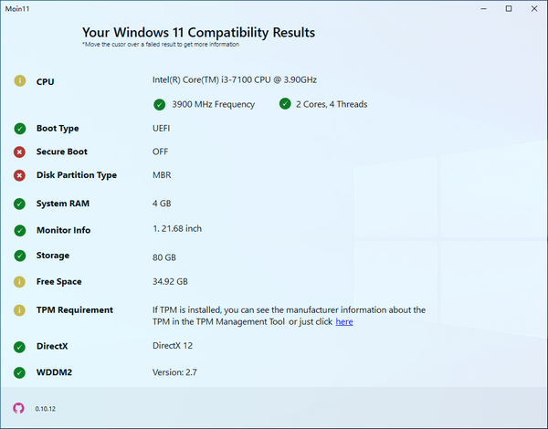548x429 pixels.
Task: Click the green check icon for Boot Type
Action: (20, 129)
